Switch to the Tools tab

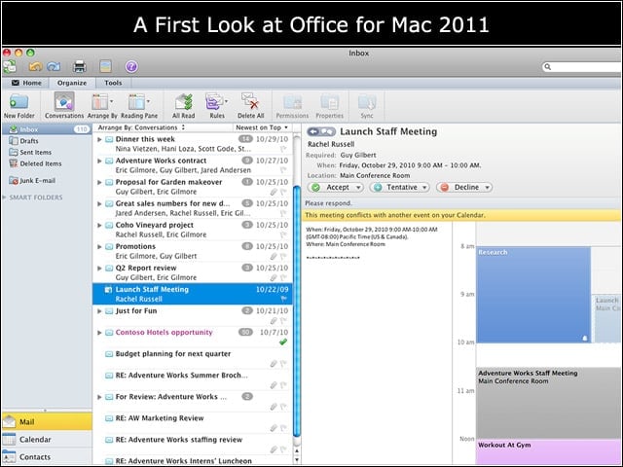click(x=113, y=83)
